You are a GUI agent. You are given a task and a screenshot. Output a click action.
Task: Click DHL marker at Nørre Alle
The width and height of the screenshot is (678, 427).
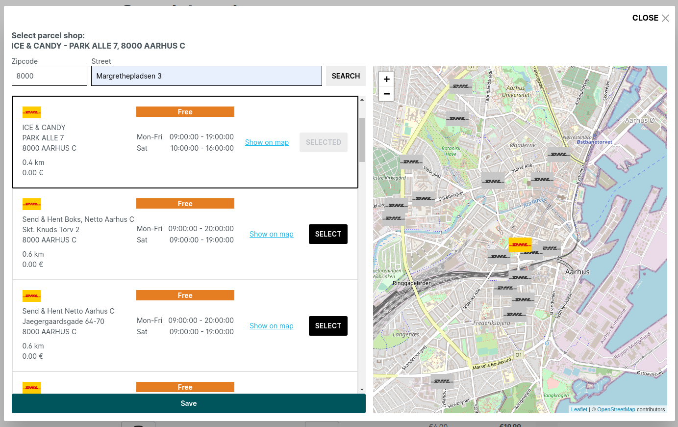click(542, 180)
